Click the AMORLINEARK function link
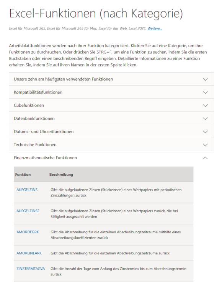The image size is (222, 282). [29, 253]
